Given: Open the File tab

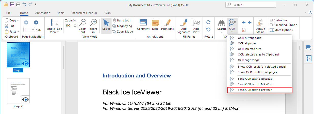Looking at the screenshot, I should point(8,13).
